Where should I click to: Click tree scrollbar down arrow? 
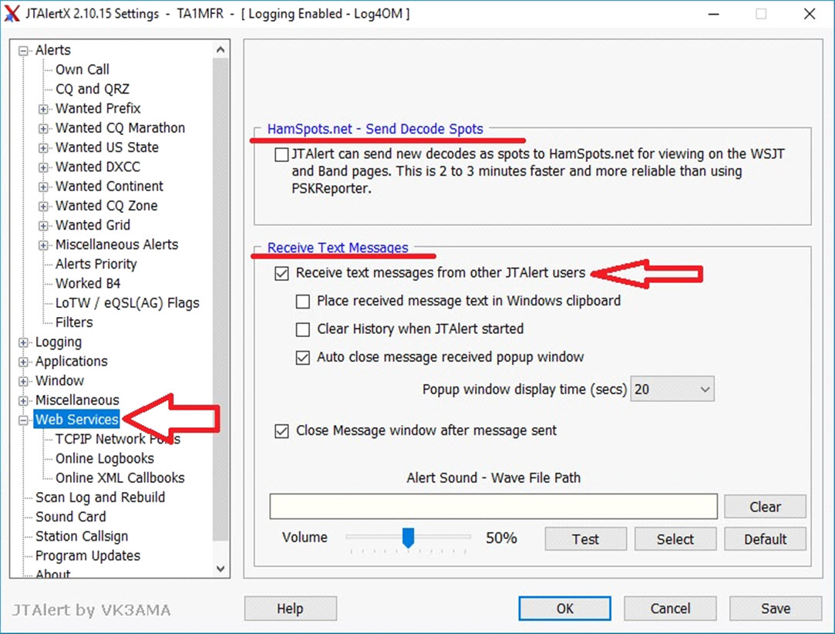221,568
